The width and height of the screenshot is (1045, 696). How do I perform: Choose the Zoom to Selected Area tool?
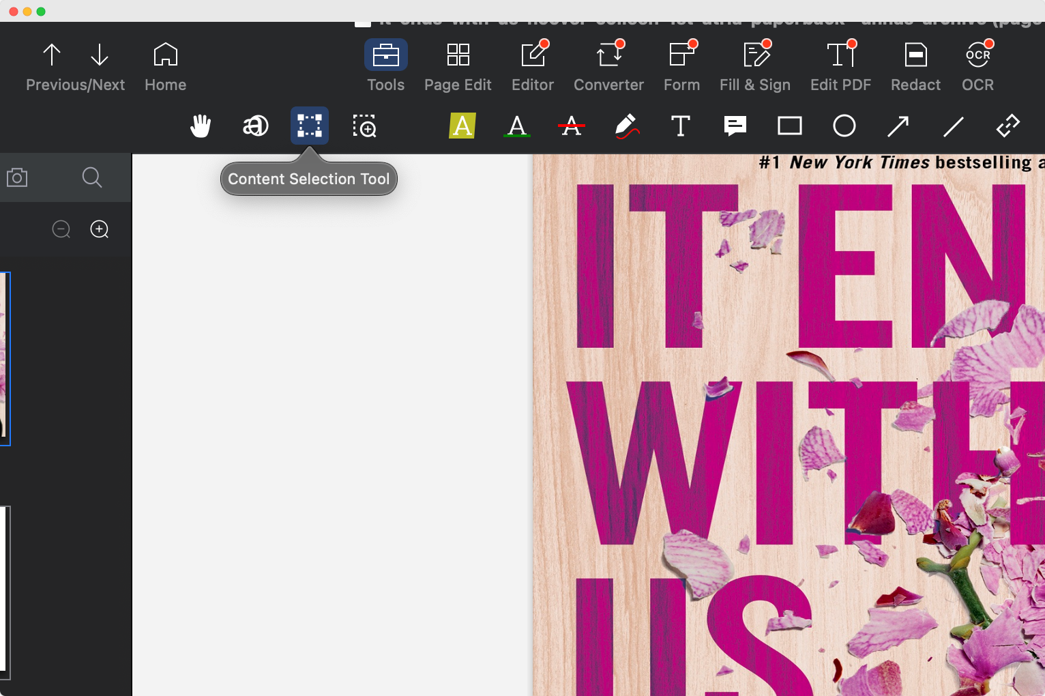pyautogui.click(x=364, y=126)
